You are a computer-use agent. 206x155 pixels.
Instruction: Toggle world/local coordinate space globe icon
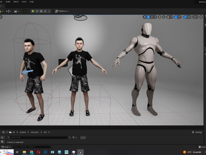[x=160, y=17]
